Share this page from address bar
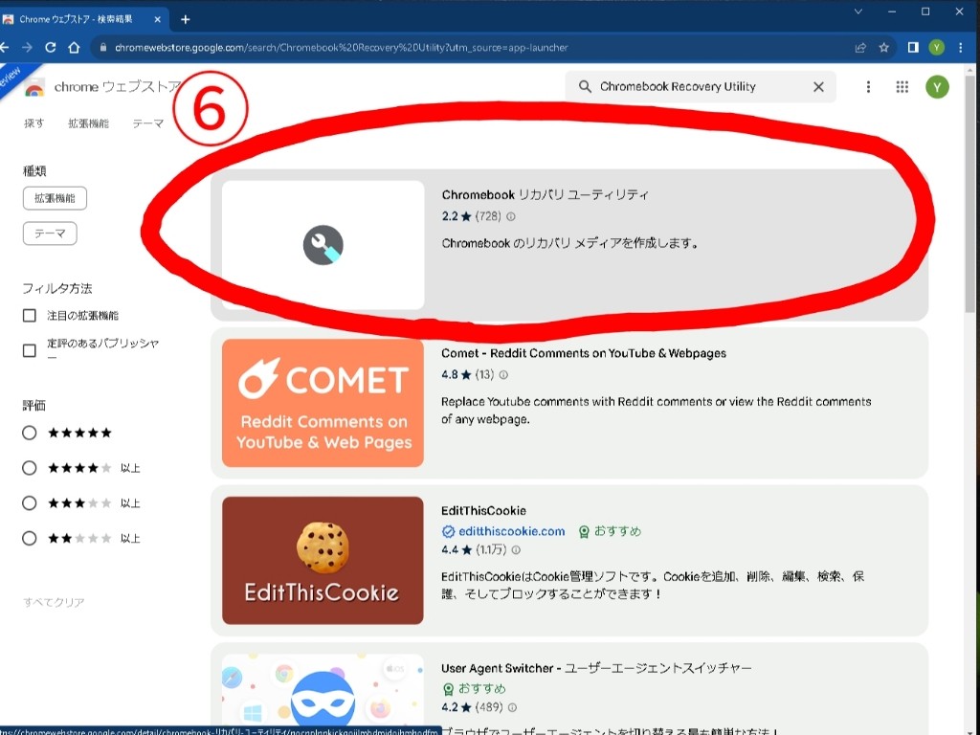The image size is (980, 735). click(x=860, y=48)
